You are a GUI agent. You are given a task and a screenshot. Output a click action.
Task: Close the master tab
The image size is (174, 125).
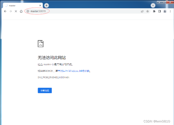pos(40,6)
